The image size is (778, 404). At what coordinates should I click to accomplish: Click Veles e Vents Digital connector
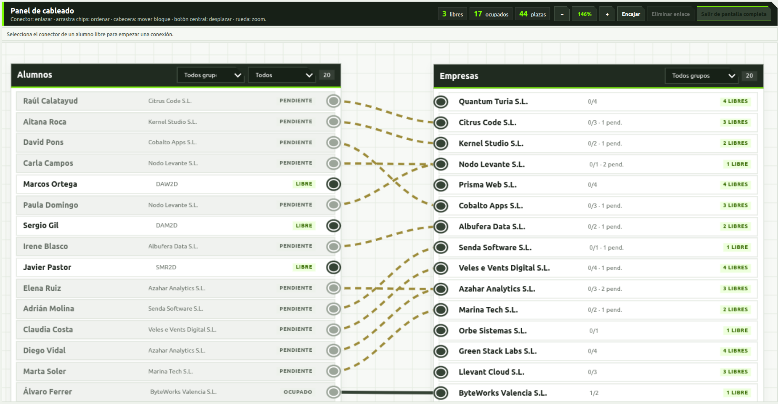pos(441,268)
